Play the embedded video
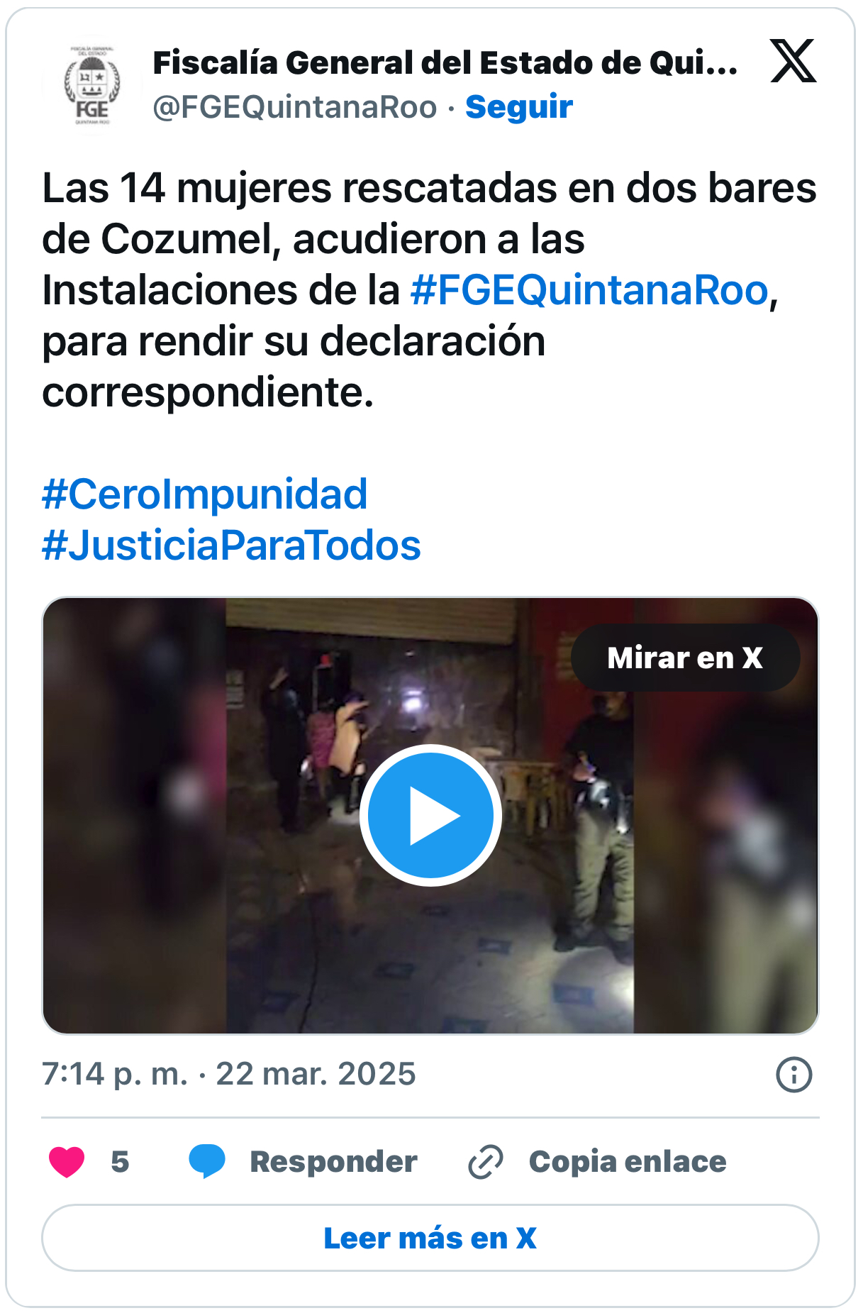This screenshot has width=863, height=1313. pyautogui.click(x=430, y=815)
